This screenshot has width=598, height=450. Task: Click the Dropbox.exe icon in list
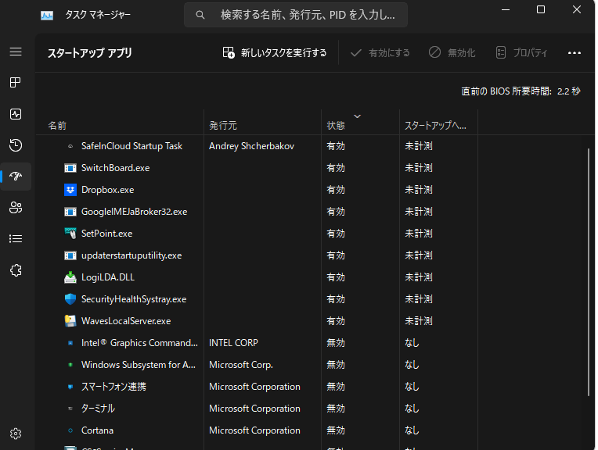coord(70,190)
